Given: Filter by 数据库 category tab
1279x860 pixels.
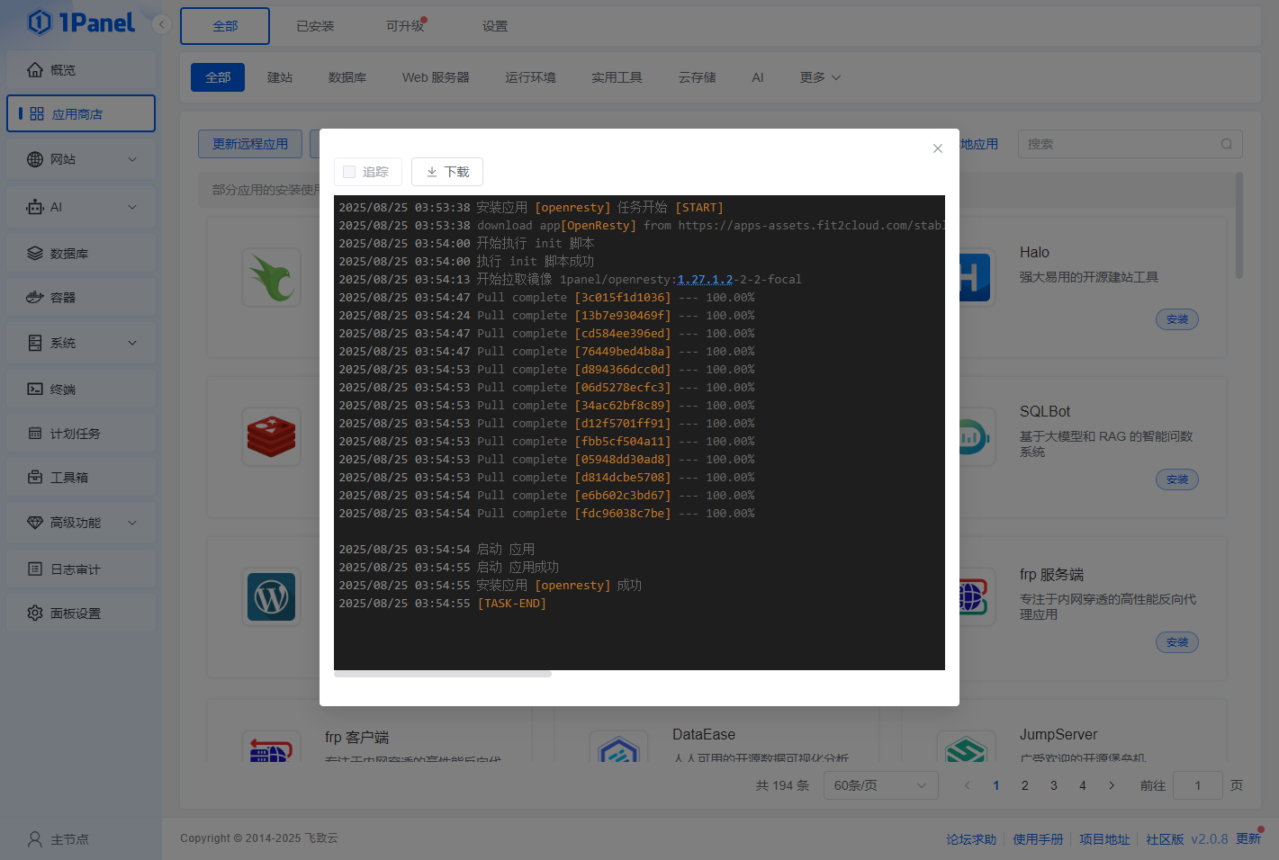Looking at the screenshot, I should (347, 77).
